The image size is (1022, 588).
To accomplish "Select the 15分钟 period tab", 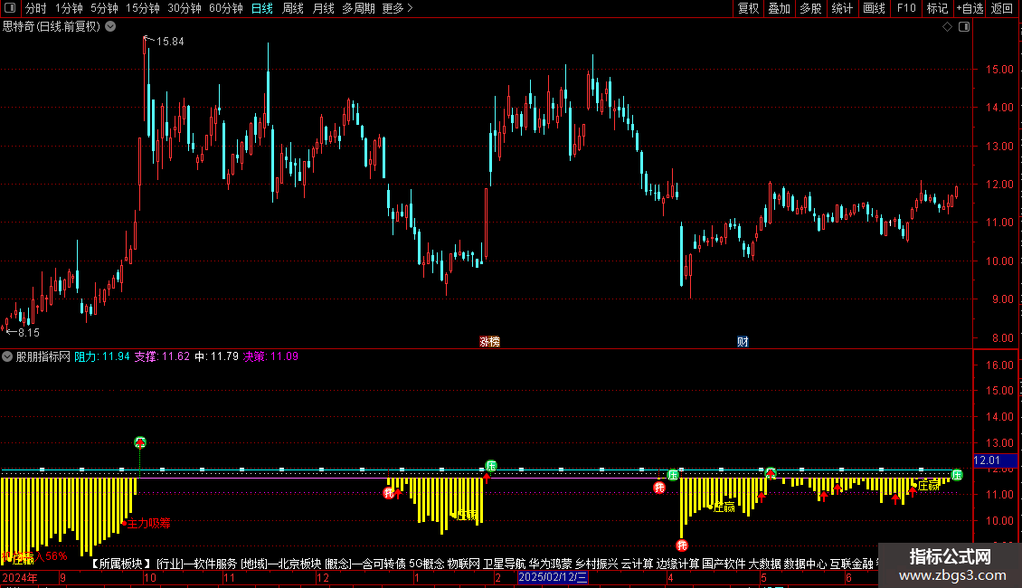I will (x=143, y=8).
